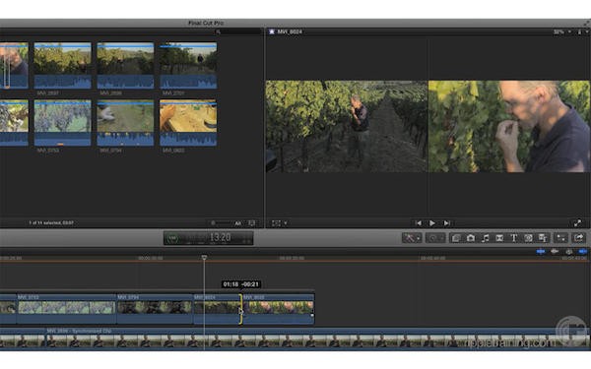Show the Photos browser camera icon
The image size is (591, 369).
click(471, 238)
